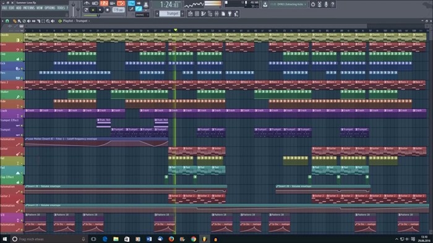The height and width of the screenshot is (243, 433).
Task: Click the microphone recording icon
Action: click(326, 4)
